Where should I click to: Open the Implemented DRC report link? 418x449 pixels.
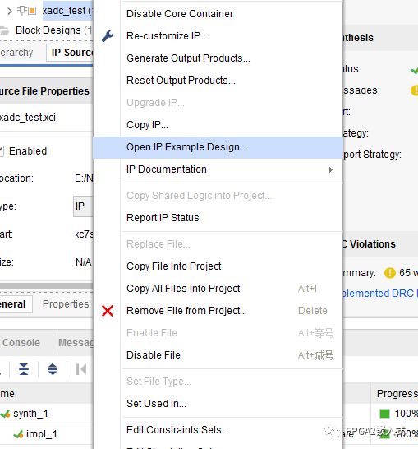[379, 294]
